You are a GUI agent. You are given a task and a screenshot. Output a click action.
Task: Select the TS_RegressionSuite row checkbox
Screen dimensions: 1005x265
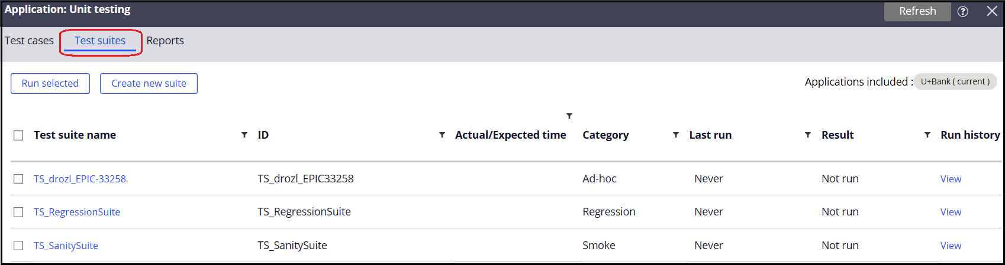(18, 212)
